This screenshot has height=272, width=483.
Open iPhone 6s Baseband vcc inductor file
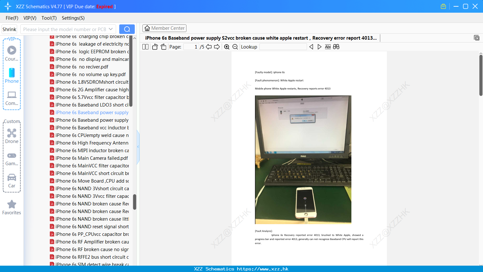pyautogui.click(x=89, y=128)
